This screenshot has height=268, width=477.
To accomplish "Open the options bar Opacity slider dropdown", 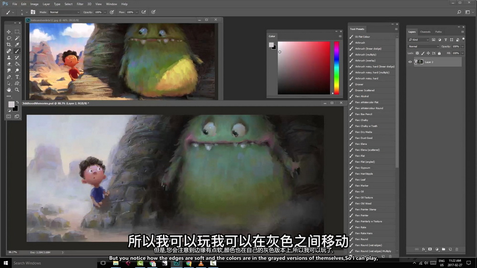I will point(105,12).
